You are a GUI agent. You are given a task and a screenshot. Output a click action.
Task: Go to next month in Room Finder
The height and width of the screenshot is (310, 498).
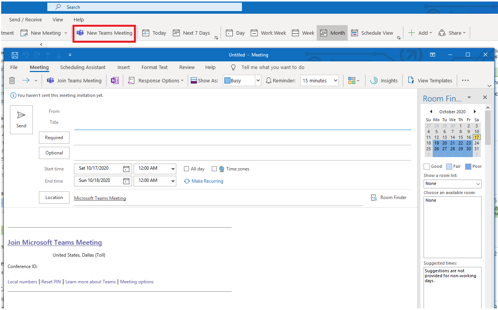point(475,112)
